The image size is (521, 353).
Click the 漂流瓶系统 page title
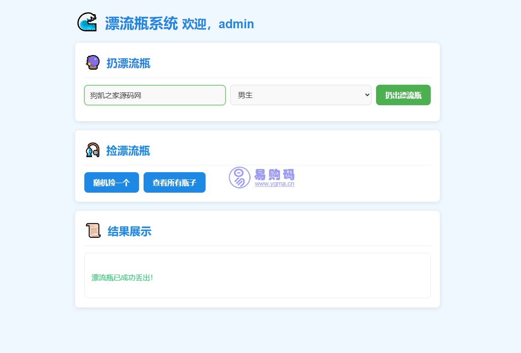pos(141,24)
